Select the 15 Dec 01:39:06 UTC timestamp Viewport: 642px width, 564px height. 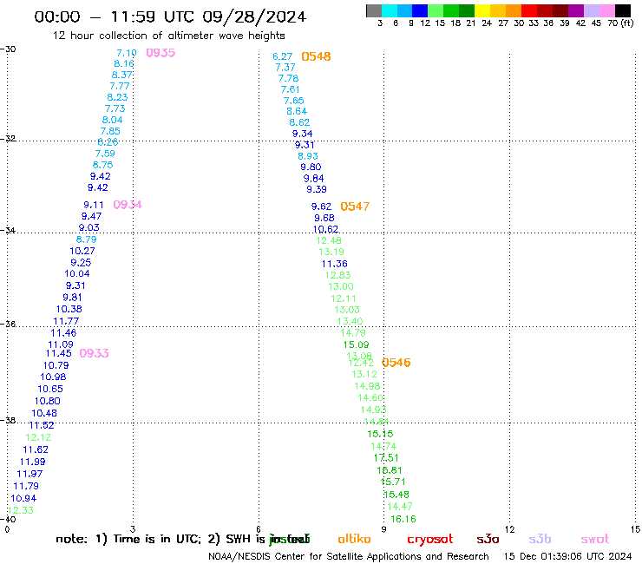567,557
